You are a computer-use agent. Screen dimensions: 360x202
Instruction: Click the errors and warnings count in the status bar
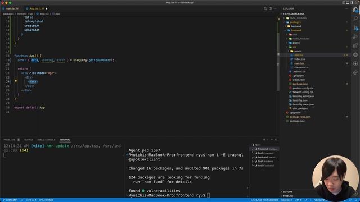click(31, 200)
